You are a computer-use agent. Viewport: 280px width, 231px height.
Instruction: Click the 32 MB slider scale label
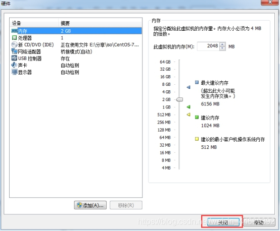165,145
